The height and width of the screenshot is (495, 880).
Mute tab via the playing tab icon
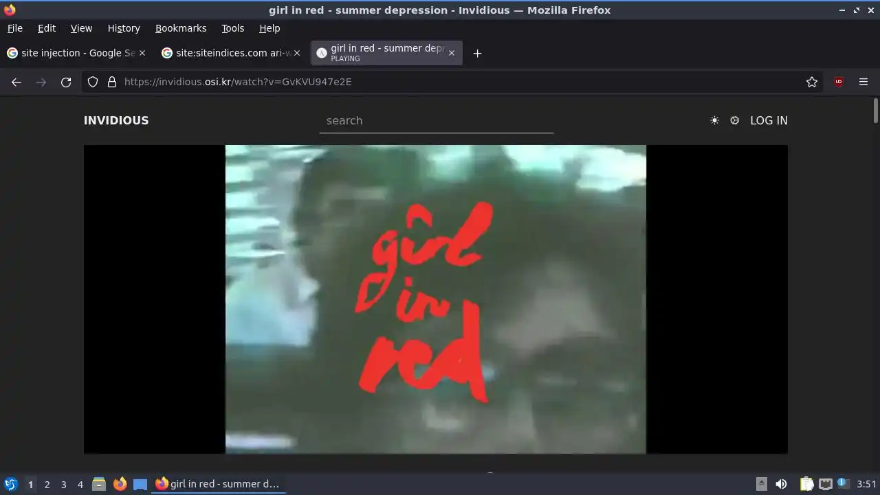321,53
